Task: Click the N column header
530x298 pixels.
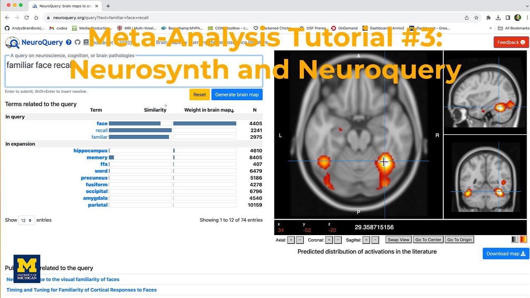Action: click(x=255, y=110)
